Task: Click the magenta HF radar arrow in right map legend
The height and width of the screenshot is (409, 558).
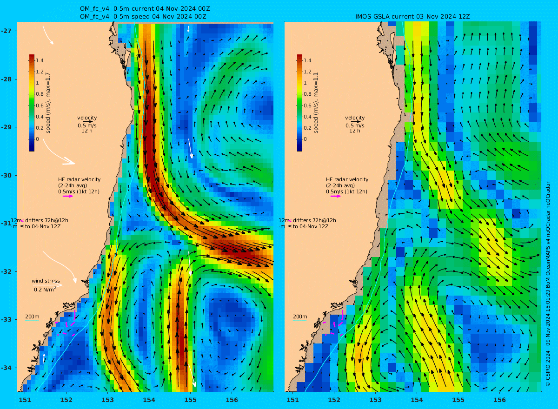Action: click(336, 196)
